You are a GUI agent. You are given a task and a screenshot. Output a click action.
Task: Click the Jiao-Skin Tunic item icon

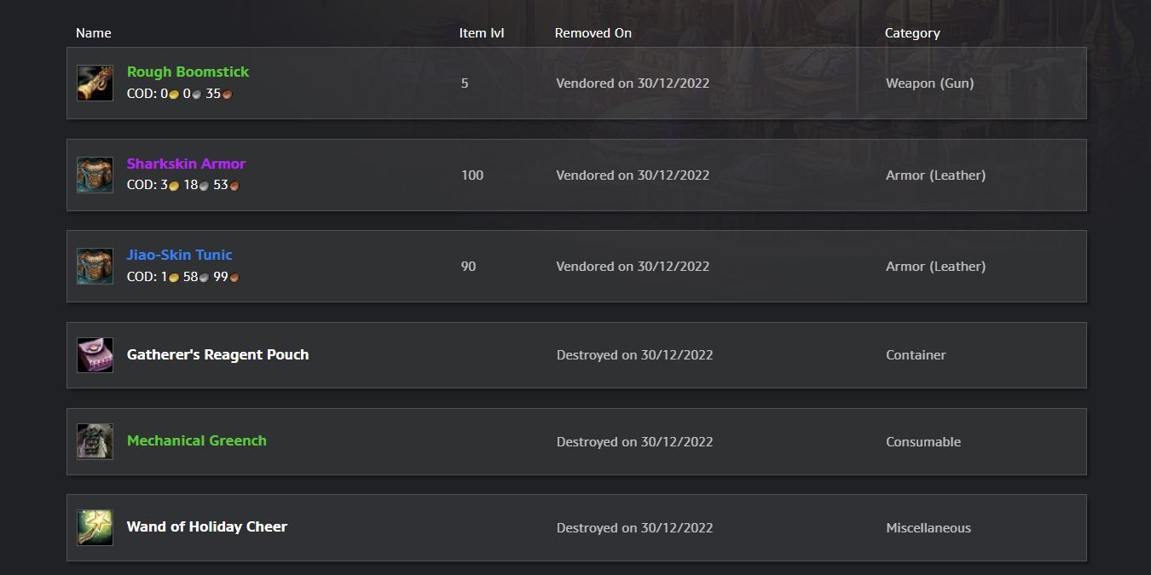click(95, 266)
